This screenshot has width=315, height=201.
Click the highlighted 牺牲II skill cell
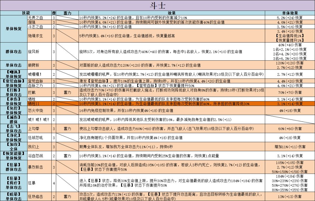[x=39, y=104]
